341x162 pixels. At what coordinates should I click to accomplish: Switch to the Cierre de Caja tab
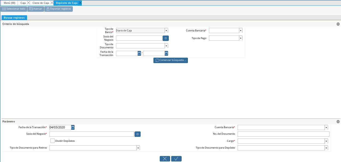(x=41, y=3)
